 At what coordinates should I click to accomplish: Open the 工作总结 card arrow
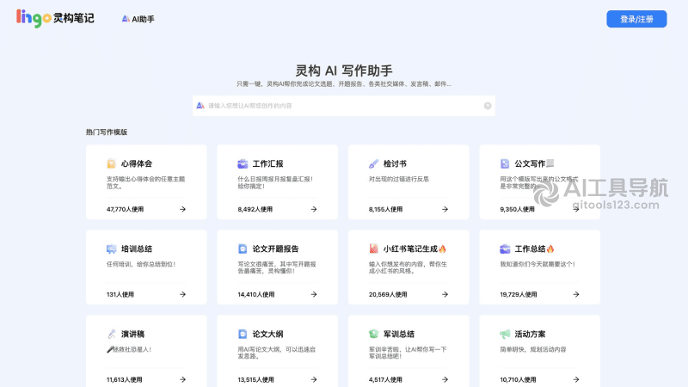pyautogui.click(x=576, y=294)
